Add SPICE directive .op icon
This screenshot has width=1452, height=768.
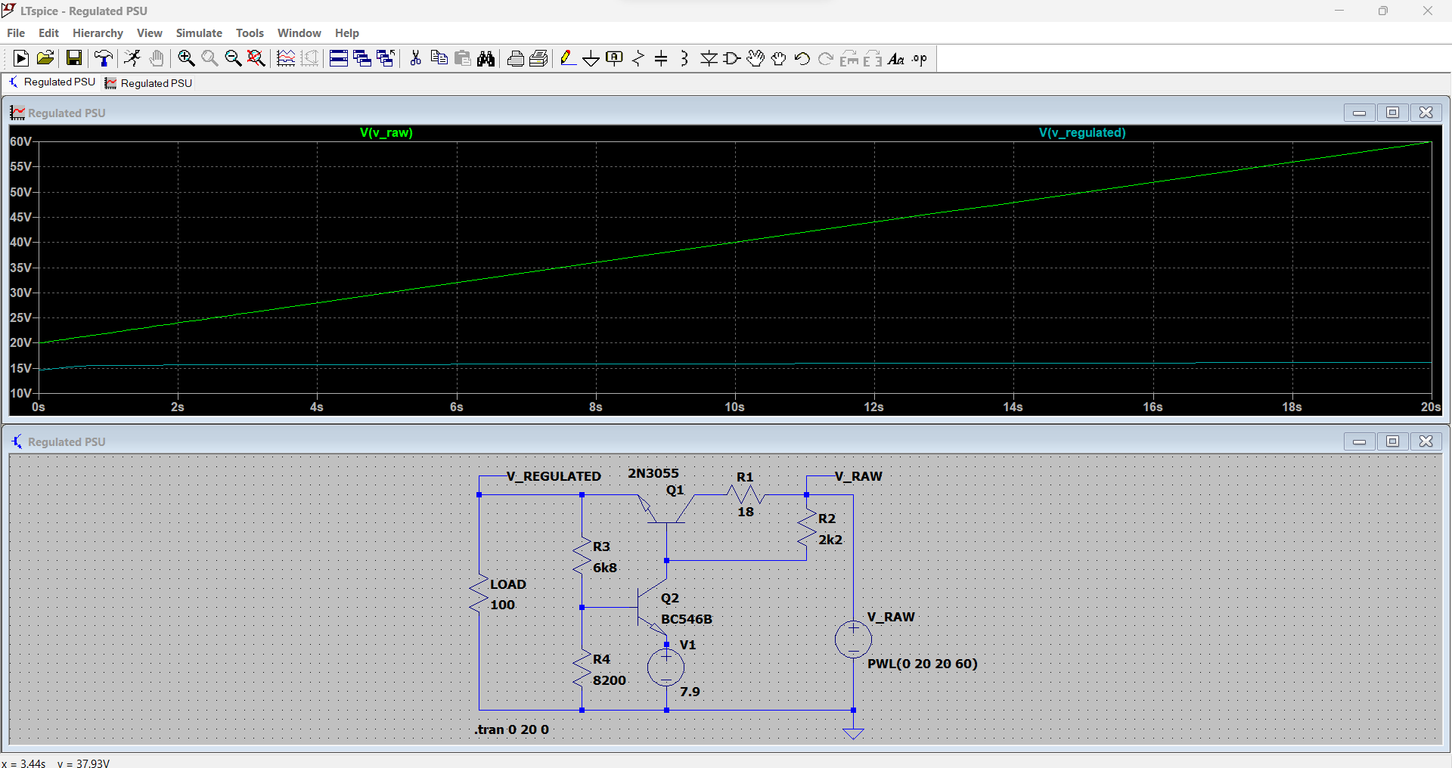pos(920,58)
